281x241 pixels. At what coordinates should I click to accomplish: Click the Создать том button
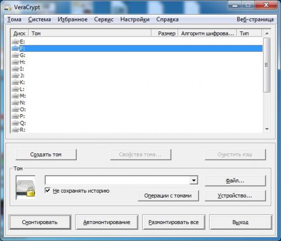point(46,155)
